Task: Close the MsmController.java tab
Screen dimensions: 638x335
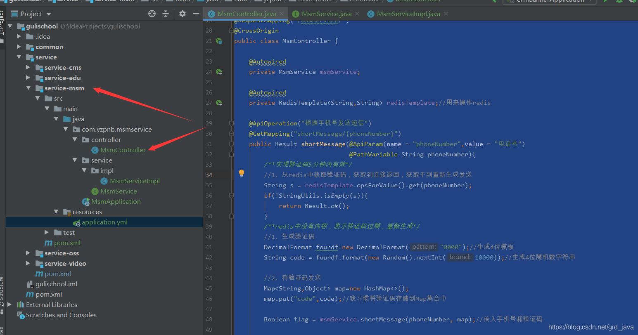Action: 282,14
